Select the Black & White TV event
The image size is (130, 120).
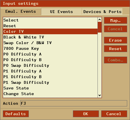50,37
